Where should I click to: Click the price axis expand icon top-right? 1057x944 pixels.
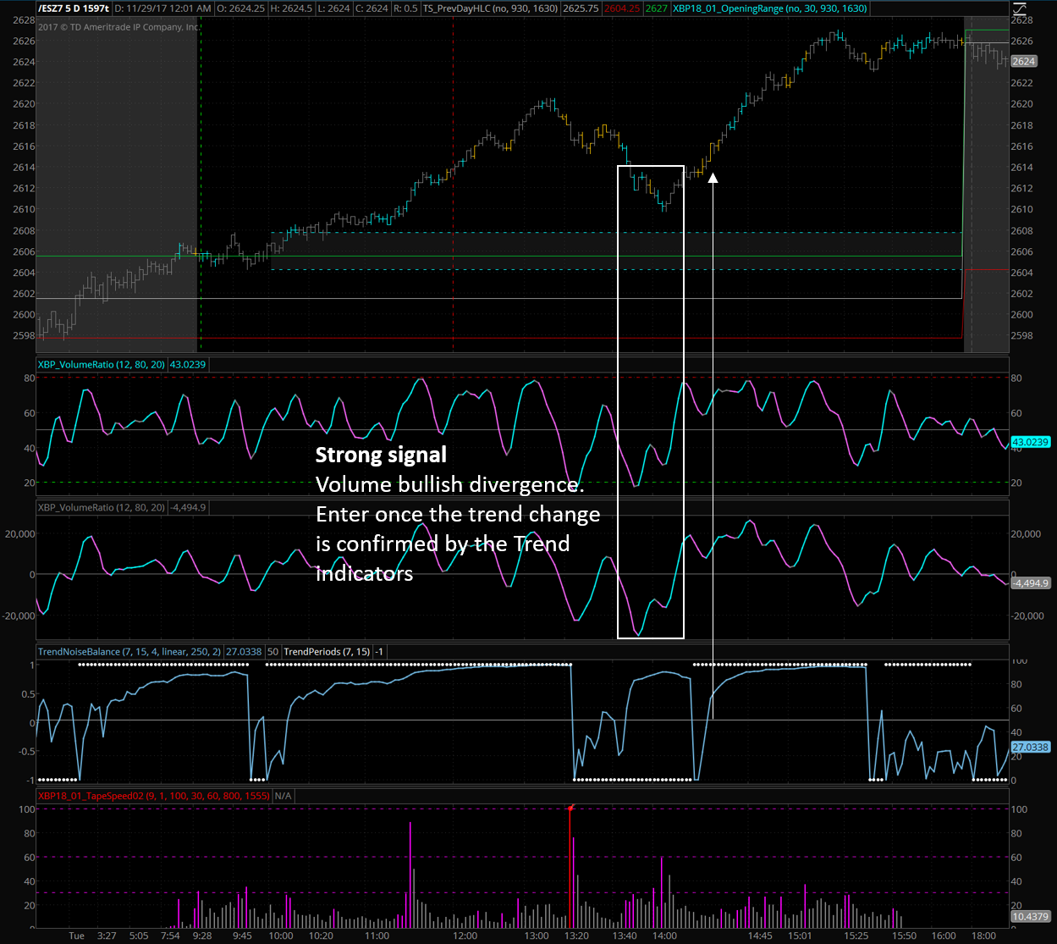click(x=1021, y=10)
